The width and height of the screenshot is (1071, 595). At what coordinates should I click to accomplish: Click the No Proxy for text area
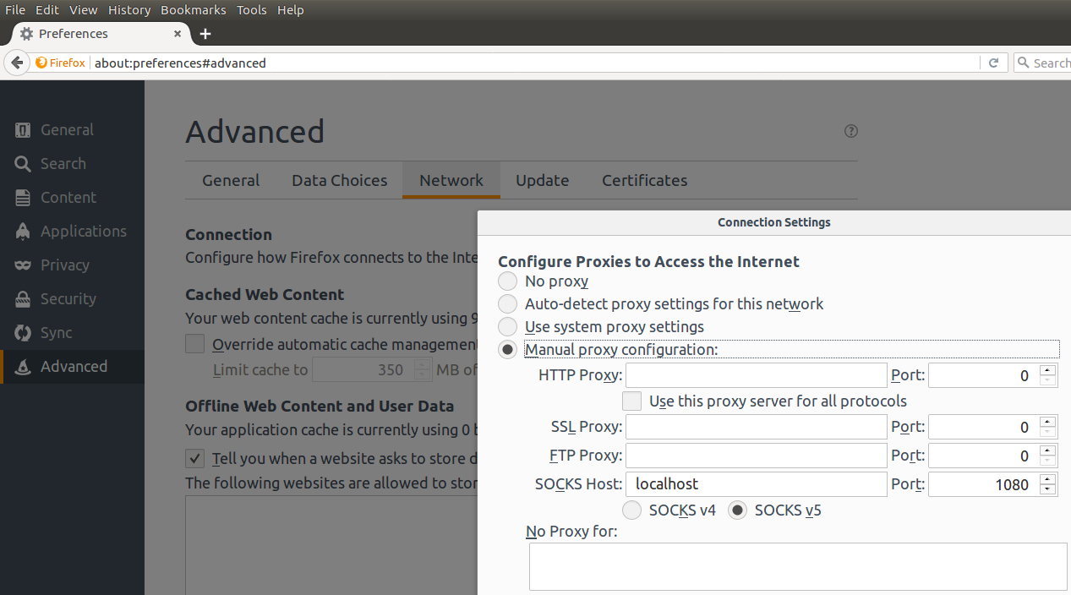point(797,566)
